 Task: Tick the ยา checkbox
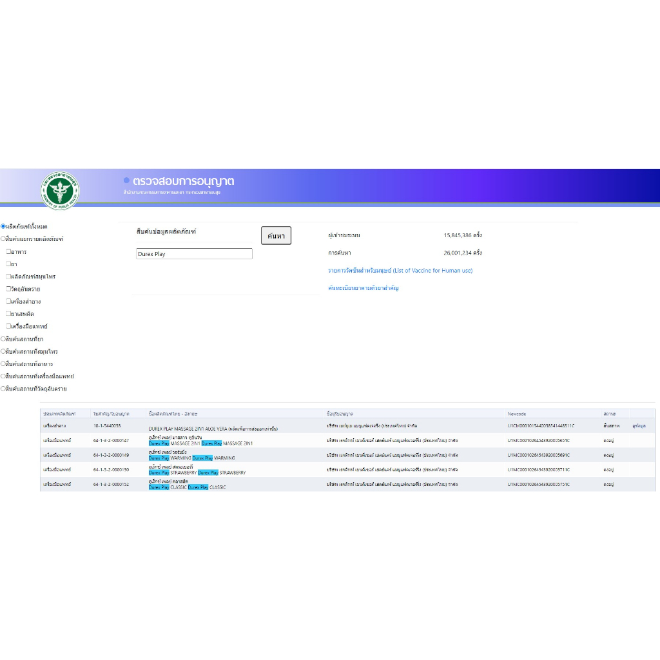(8, 264)
